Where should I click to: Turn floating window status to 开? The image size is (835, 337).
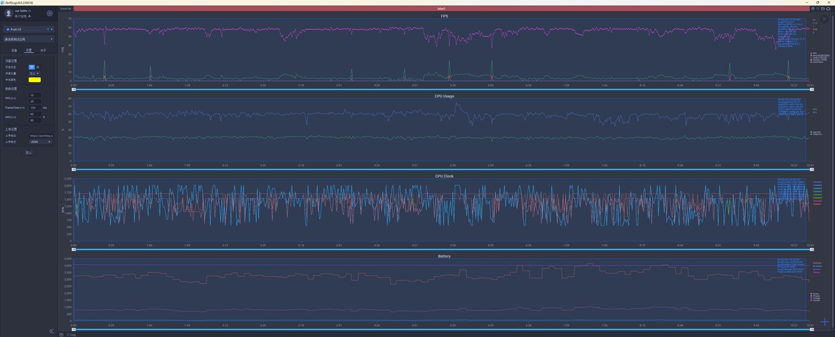[32, 67]
